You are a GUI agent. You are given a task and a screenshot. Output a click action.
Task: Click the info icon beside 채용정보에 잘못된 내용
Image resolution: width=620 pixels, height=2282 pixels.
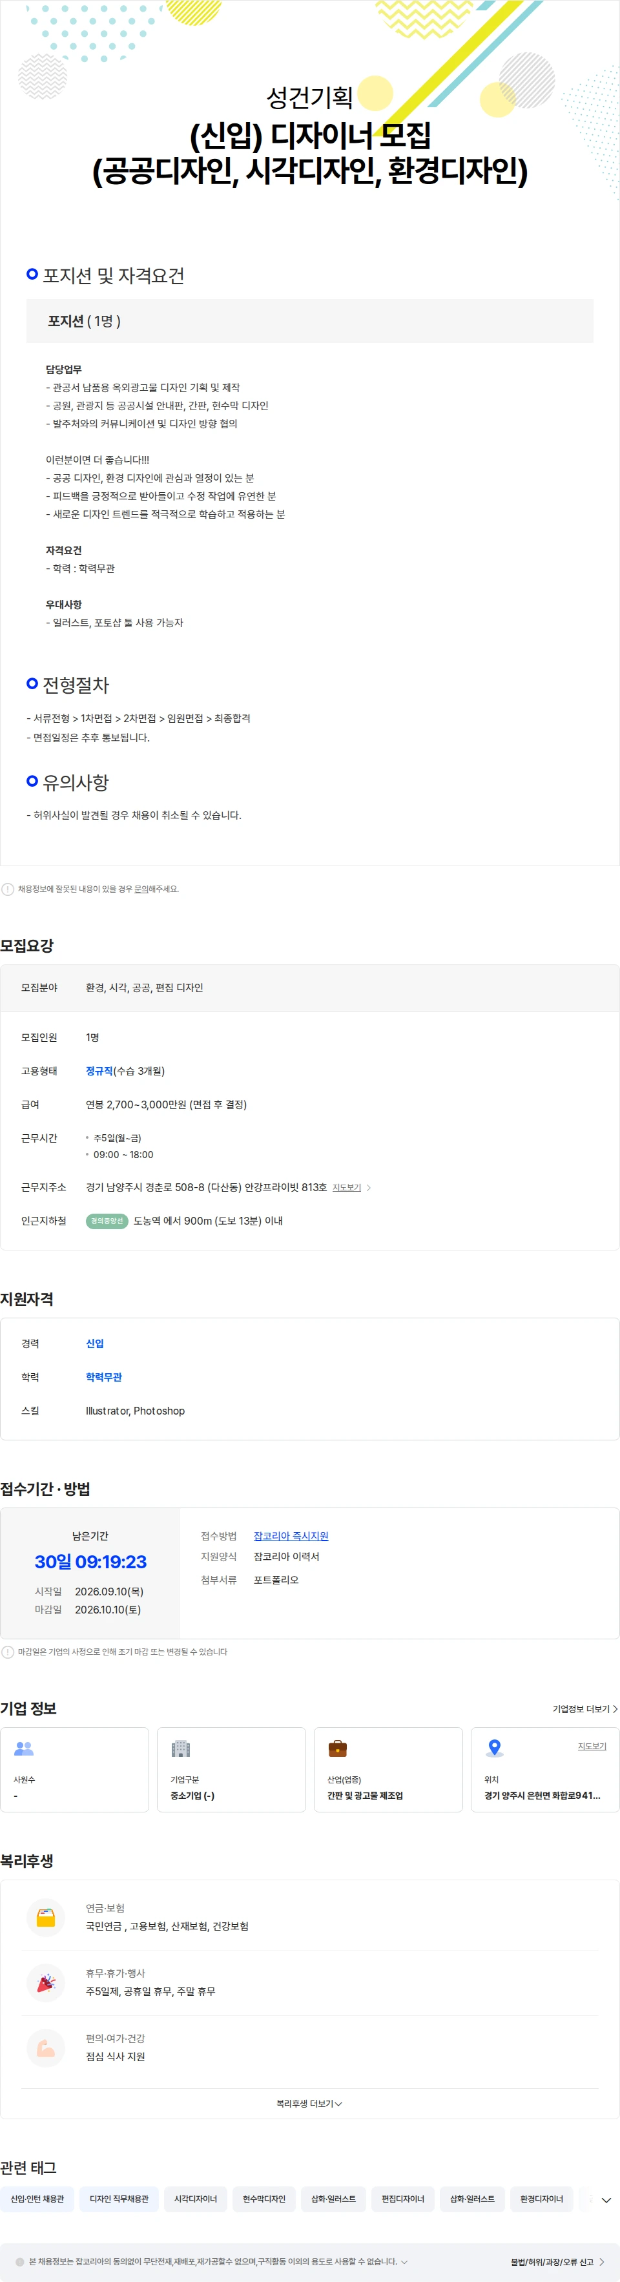[x=8, y=889]
